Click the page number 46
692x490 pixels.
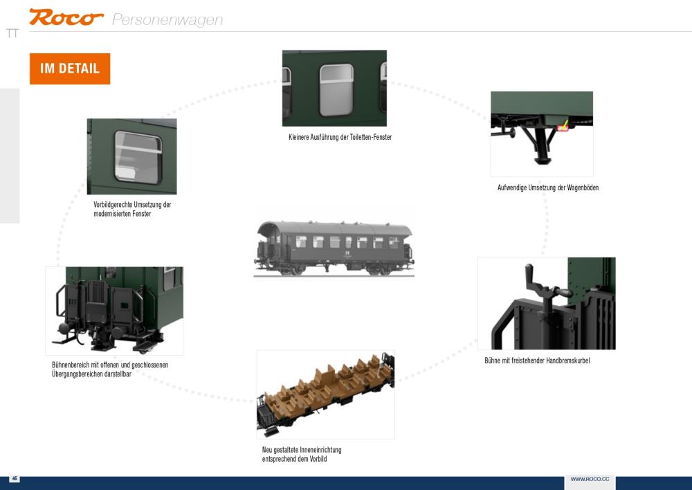pyautogui.click(x=15, y=479)
